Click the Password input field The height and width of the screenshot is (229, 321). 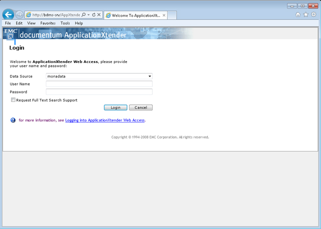tap(99, 92)
